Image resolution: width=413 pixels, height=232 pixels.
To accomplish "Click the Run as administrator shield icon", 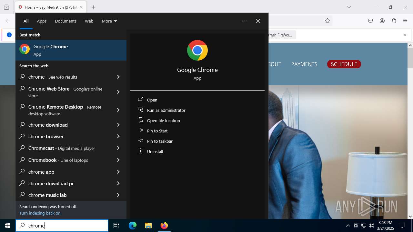I will tap(140, 110).
